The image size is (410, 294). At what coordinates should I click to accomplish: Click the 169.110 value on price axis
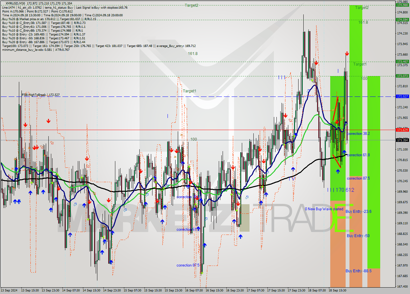(402, 223)
